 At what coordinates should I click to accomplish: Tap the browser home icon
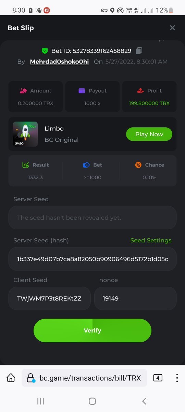(11, 378)
